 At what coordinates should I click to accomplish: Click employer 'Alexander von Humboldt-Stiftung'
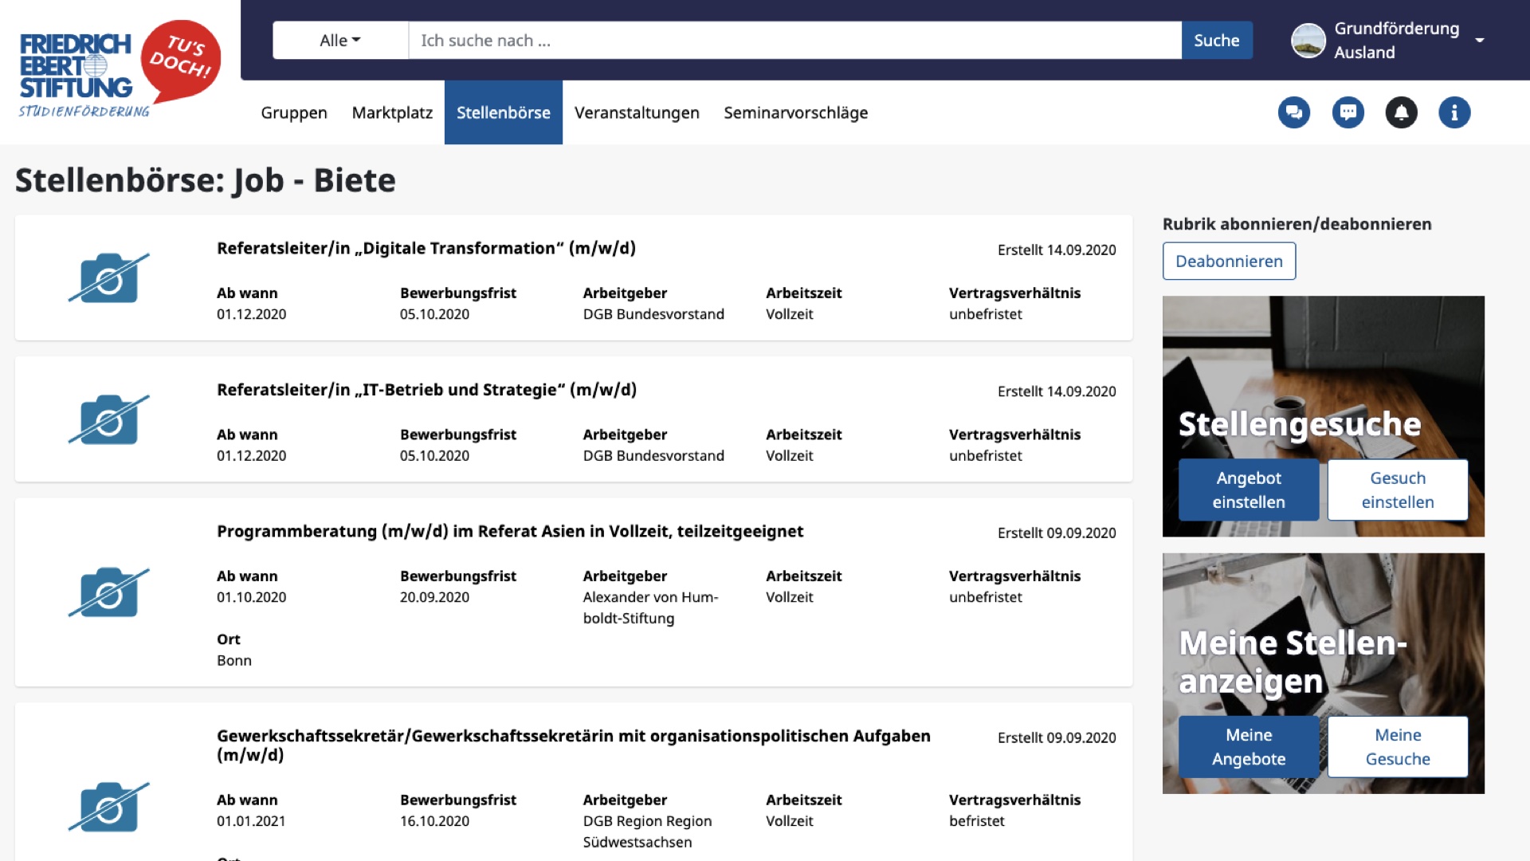pos(650,607)
